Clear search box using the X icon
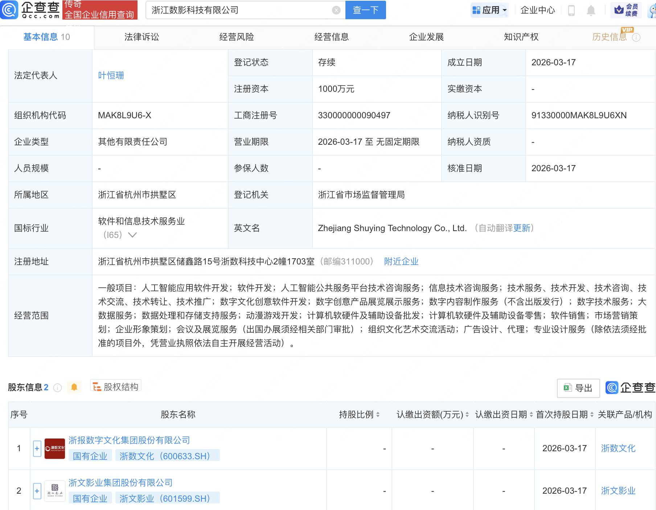This screenshot has height=510, width=656. click(x=336, y=10)
